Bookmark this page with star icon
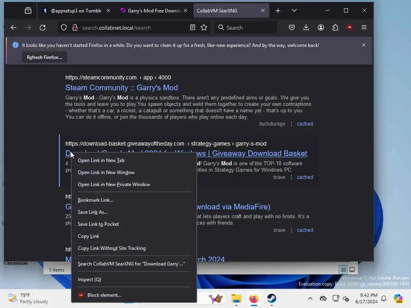The image size is (411, 308). click(x=204, y=28)
